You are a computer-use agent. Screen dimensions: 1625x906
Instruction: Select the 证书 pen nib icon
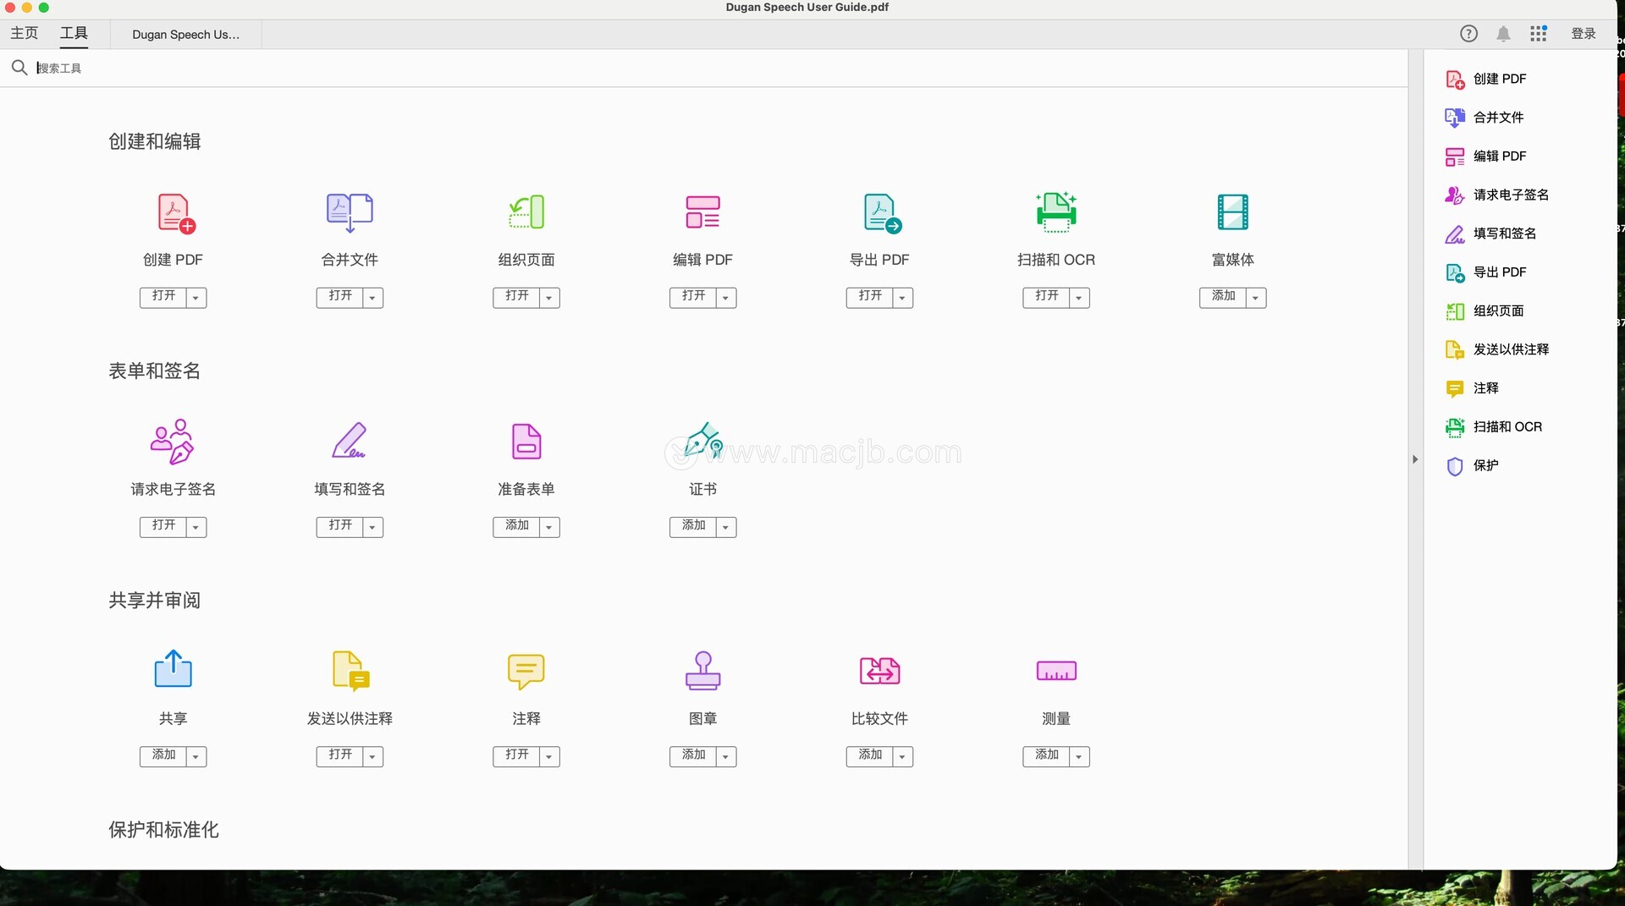(702, 441)
